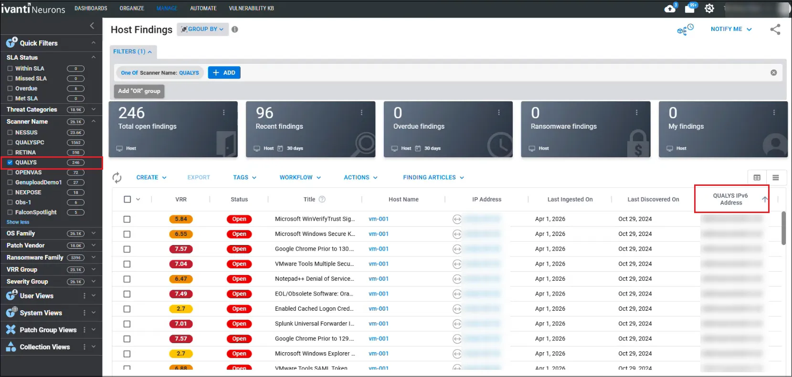The height and width of the screenshot is (377, 792).
Task: Open the Total open findings card
Action: (173, 129)
